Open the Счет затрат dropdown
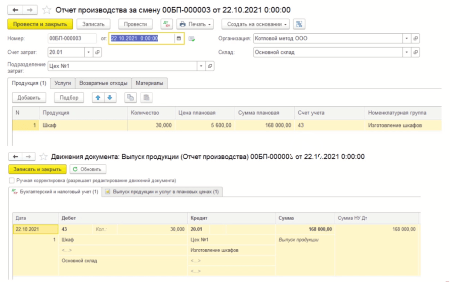 pos(89,52)
